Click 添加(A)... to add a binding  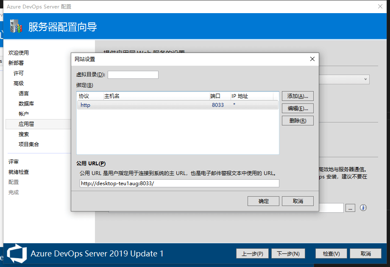pos(298,96)
